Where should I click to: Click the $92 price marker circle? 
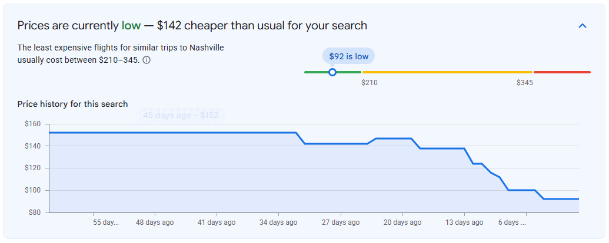332,72
